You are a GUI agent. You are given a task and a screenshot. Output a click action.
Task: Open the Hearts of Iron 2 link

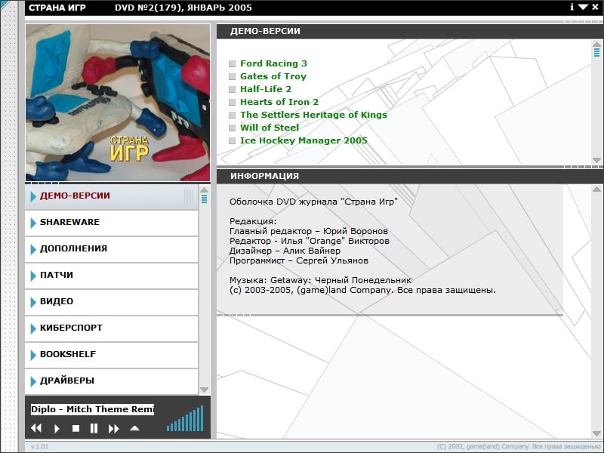point(279,102)
